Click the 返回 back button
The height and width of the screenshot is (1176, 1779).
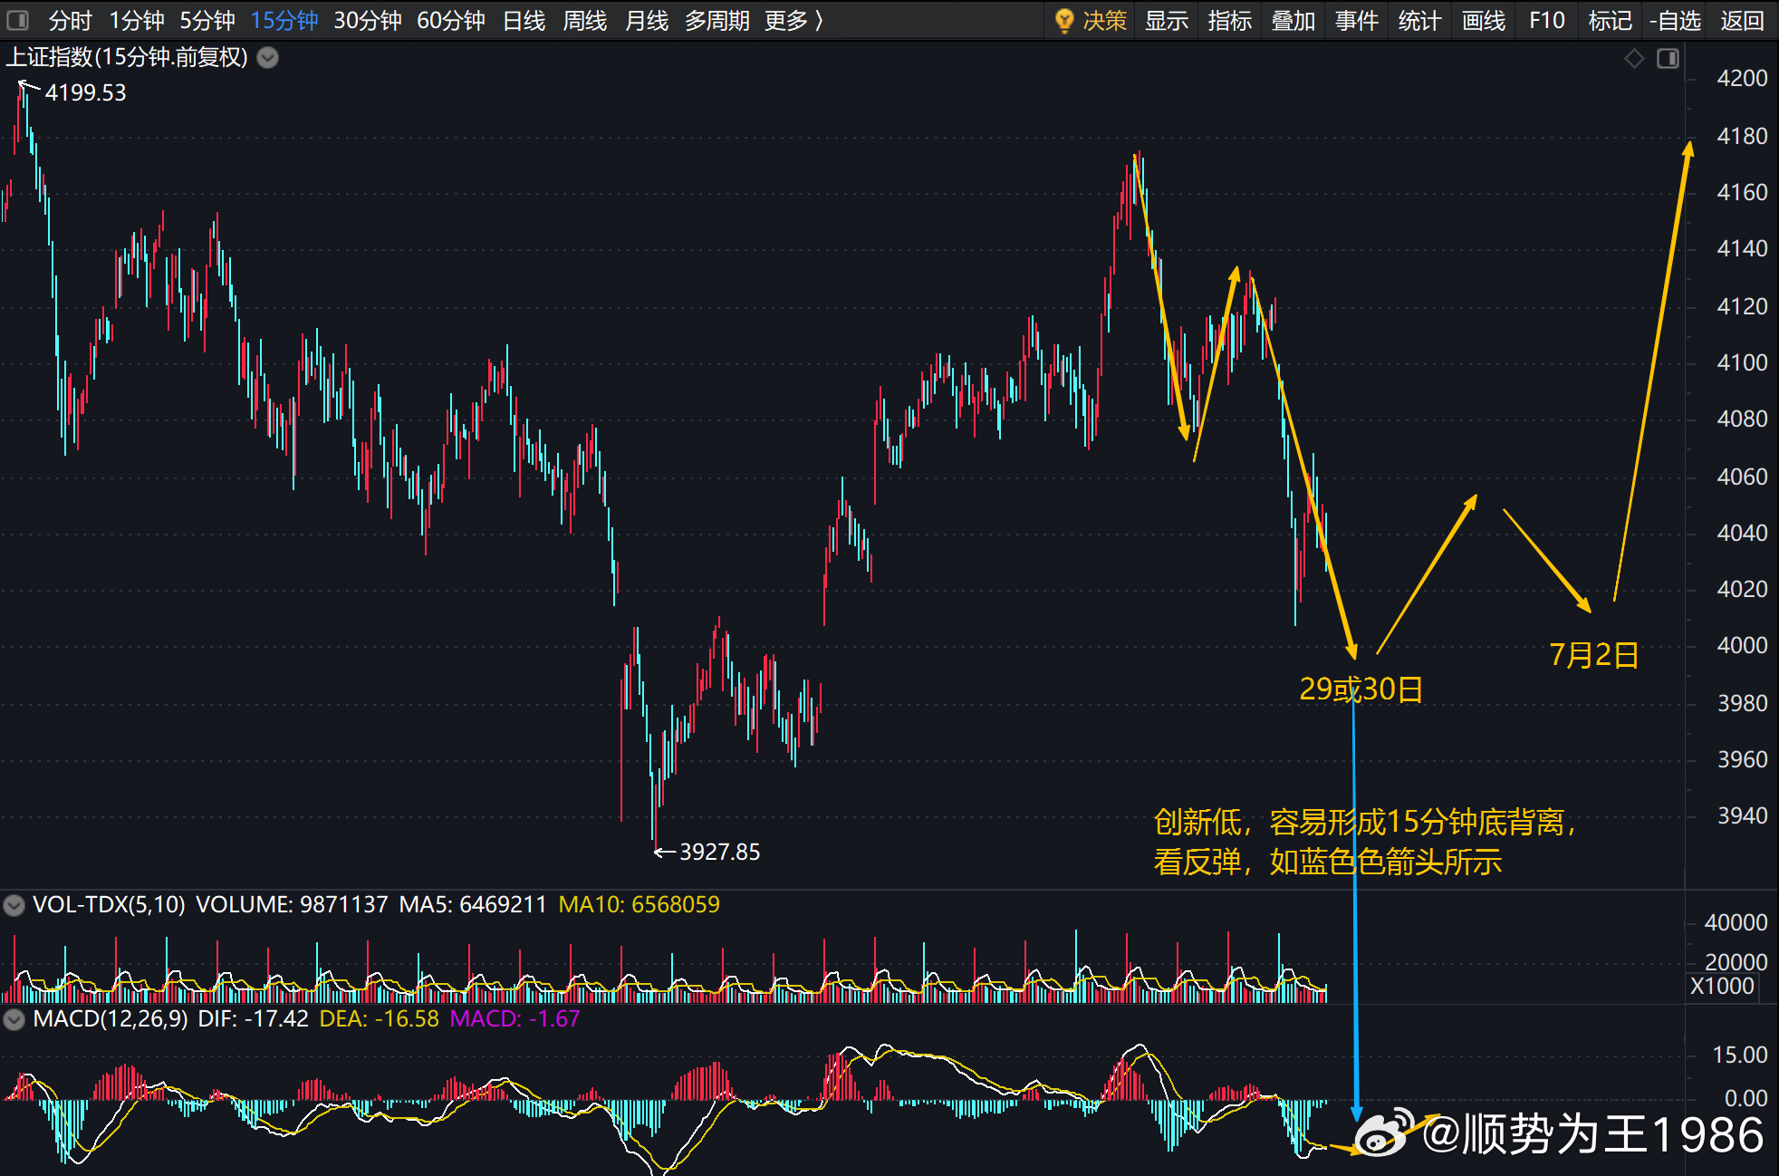tap(1743, 20)
